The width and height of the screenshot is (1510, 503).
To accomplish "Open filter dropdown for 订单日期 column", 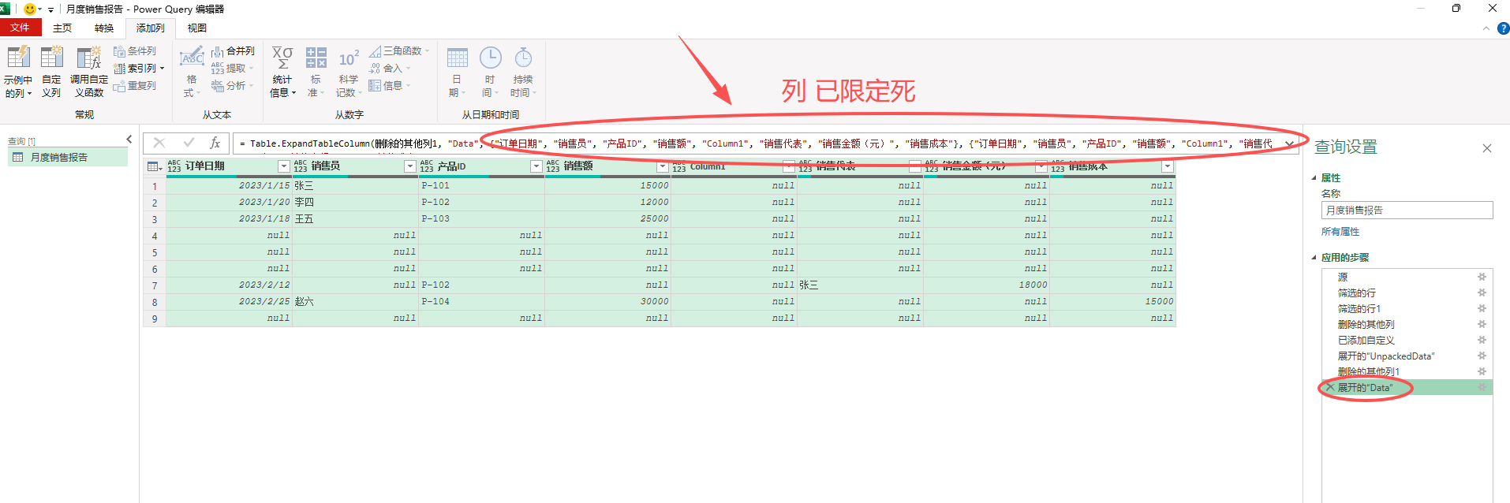I will pyautogui.click(x=284, y=166).
